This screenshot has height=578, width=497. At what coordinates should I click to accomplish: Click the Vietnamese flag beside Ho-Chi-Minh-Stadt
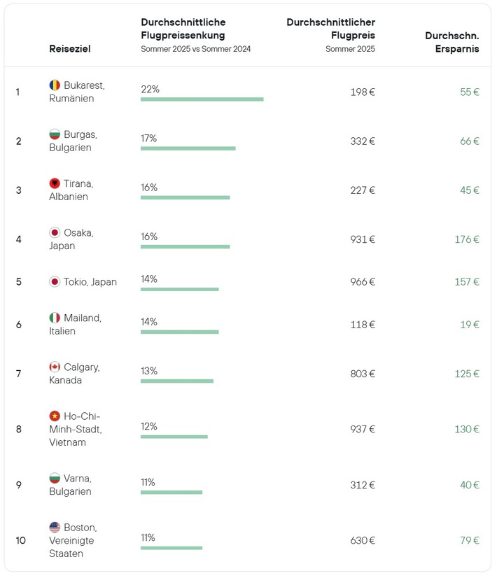click(55, 416)
